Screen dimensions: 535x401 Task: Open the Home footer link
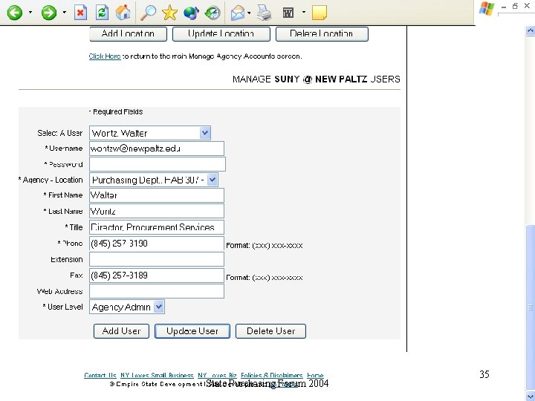pyautogui.click(x=315, y=376)
